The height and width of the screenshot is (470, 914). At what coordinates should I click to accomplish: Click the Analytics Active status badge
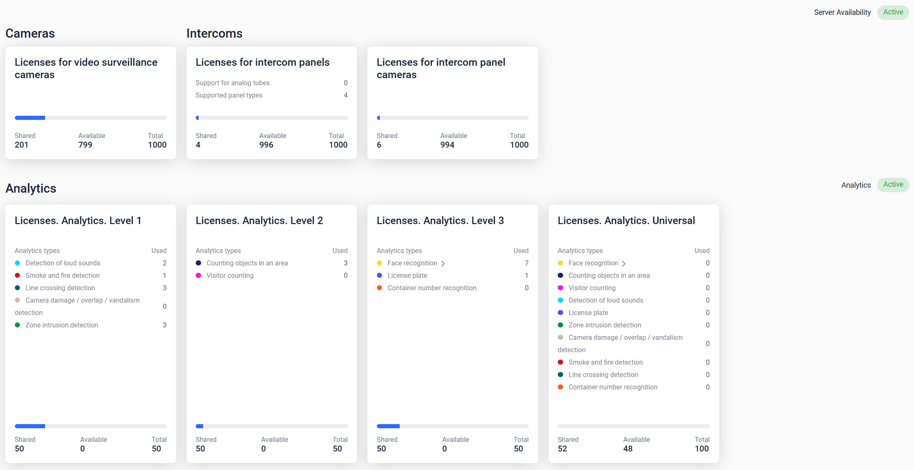pyautogui.click(x=893, y=185)
